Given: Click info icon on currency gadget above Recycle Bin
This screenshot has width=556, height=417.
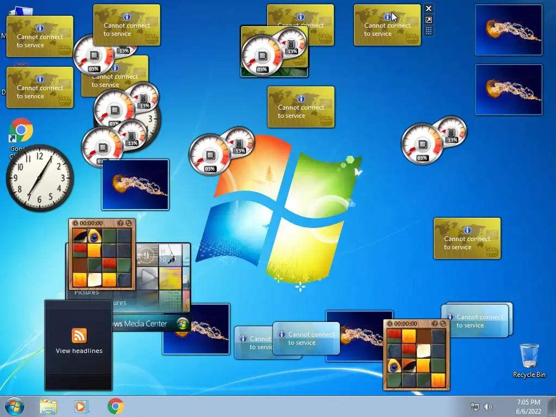Looking at the screenshot, I should [x=467, y=230].
